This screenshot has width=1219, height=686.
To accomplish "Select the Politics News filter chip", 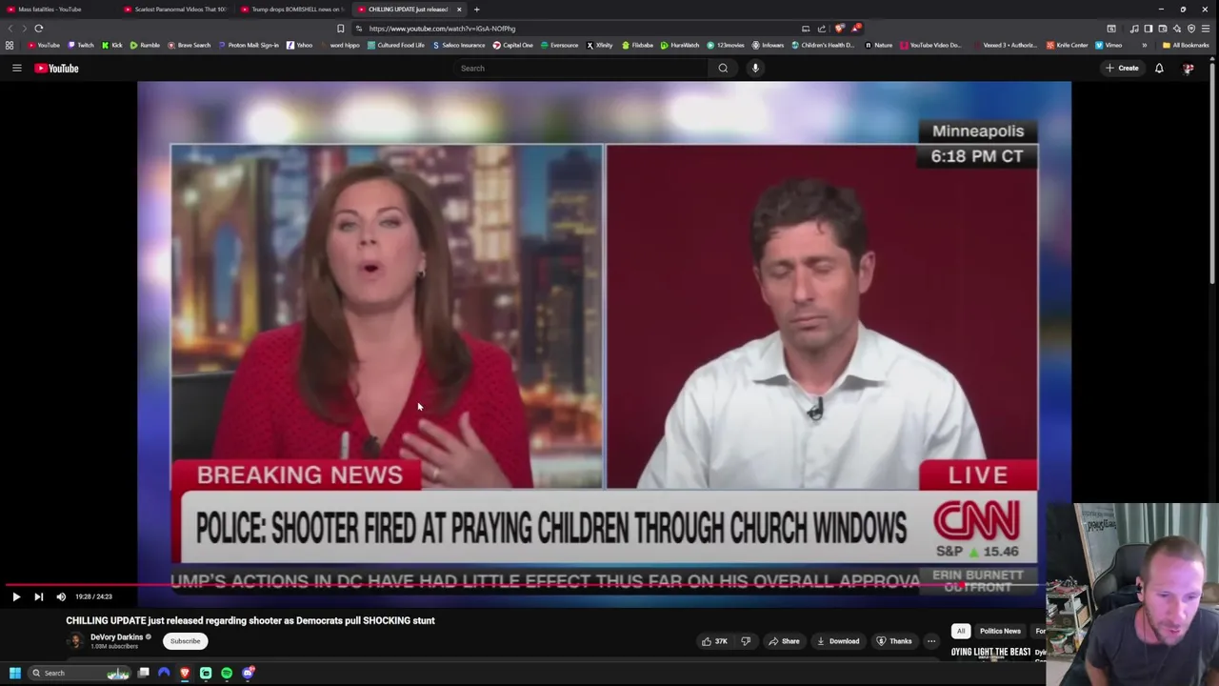I will click(1000, 631).
